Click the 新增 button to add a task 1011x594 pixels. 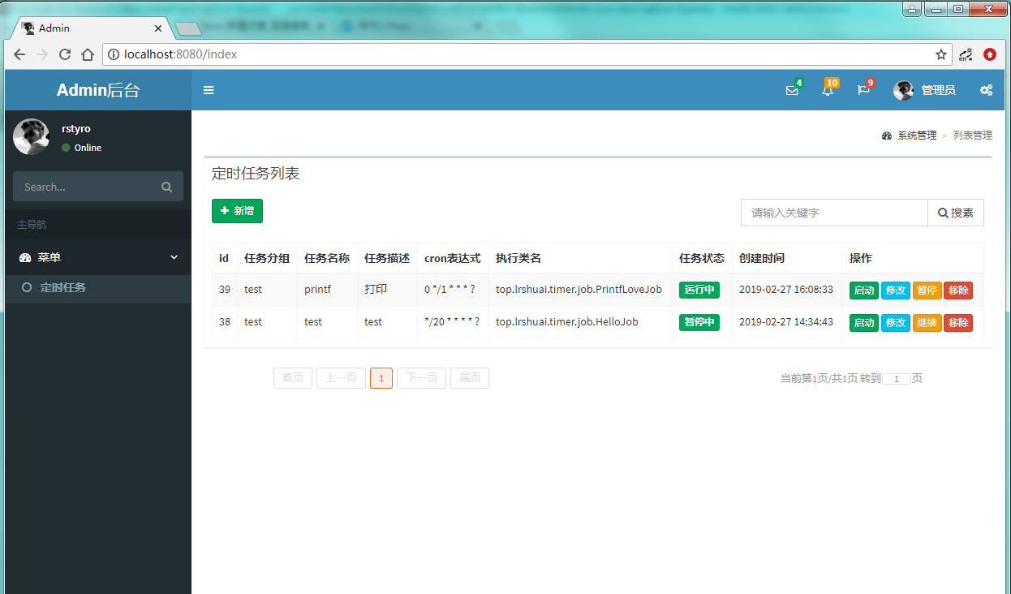237,210
